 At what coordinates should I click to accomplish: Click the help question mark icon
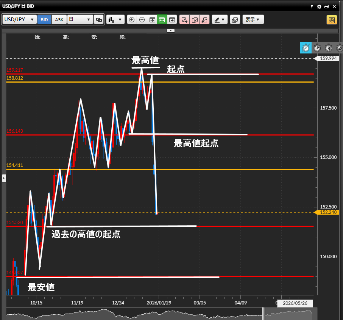[312, 7]
